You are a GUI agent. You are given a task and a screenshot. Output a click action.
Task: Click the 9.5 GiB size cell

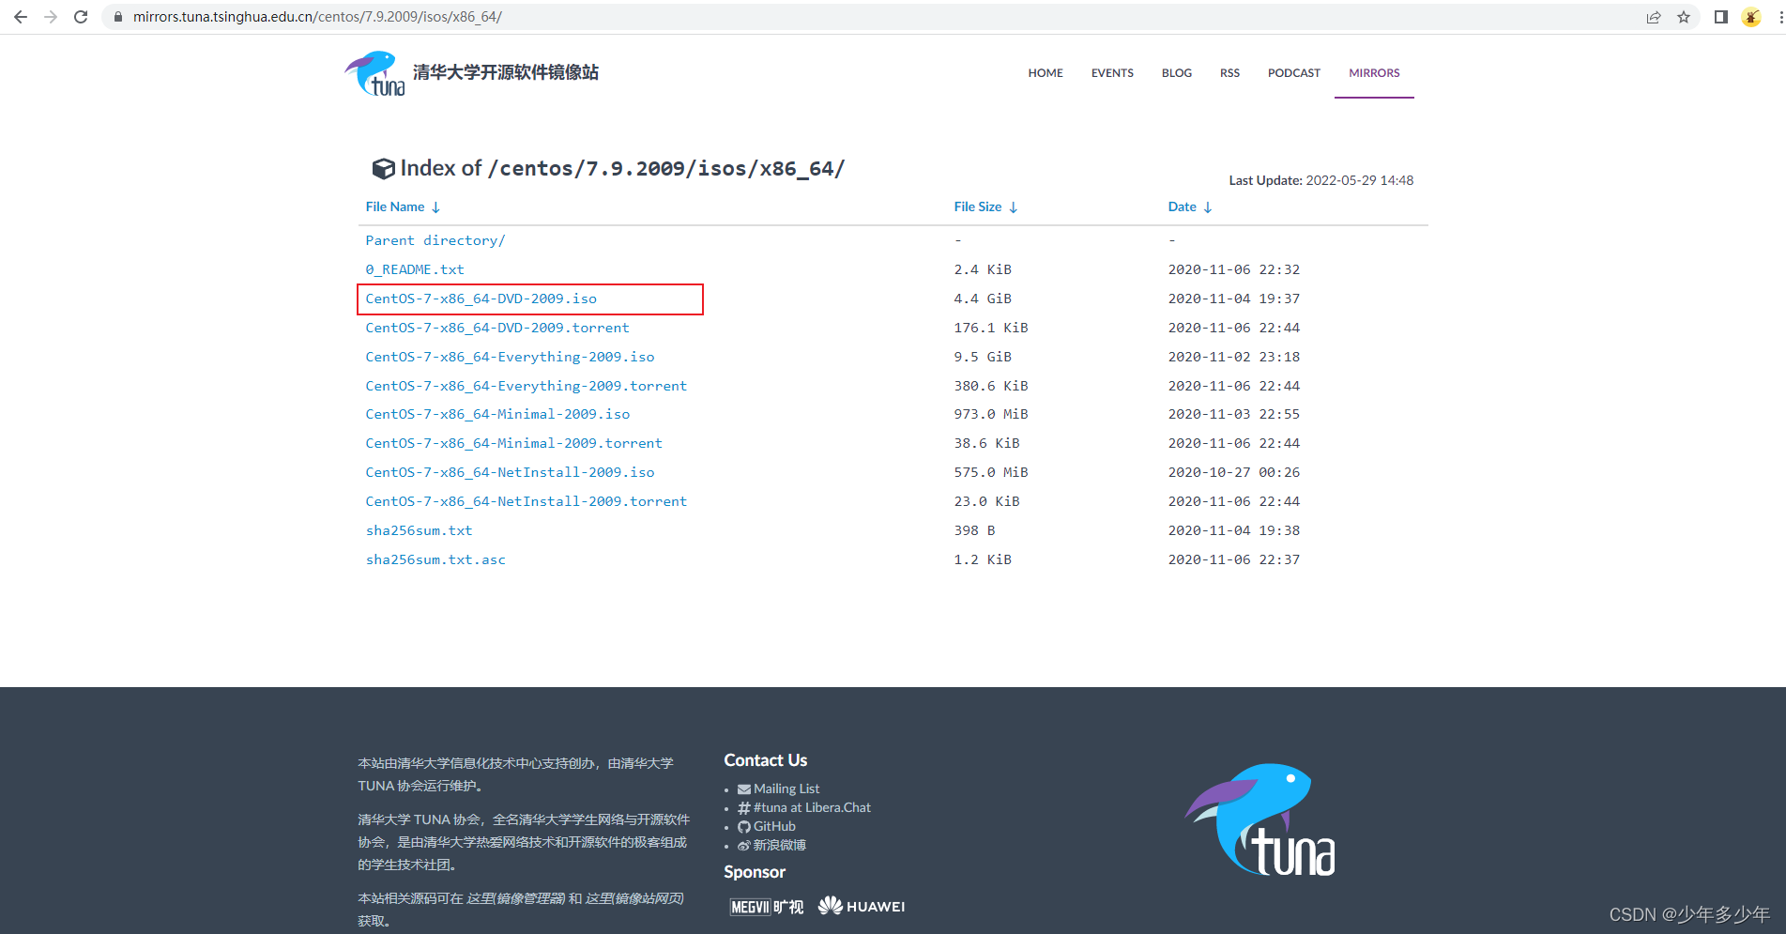click(x=983, y=357)
